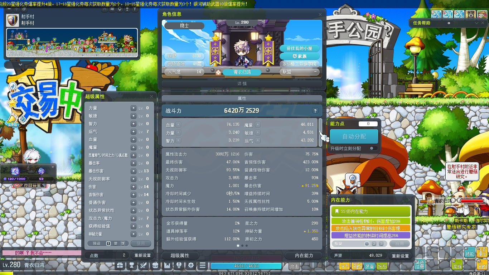This screenshot has width=489, height=275.
Task: Expand the 详情 details bar
Action: click(x=242, y=83)
